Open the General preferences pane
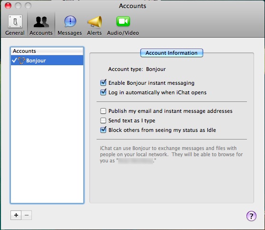Screen dimensions: 265x230 15,25
